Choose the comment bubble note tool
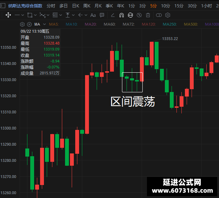This screenshot has height=198, width=219. click(x=102, y=15)
